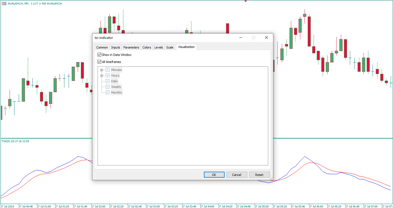The width and height of the screenshot is (393, 208).
Task: Click the Reset button
Action: (259, 175)
